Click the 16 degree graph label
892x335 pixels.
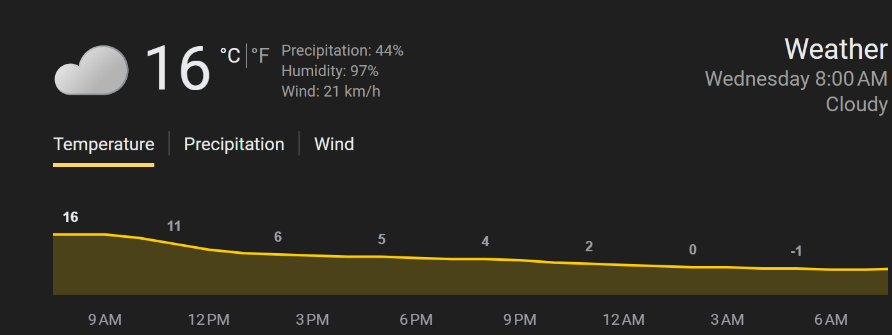[70, 217]
